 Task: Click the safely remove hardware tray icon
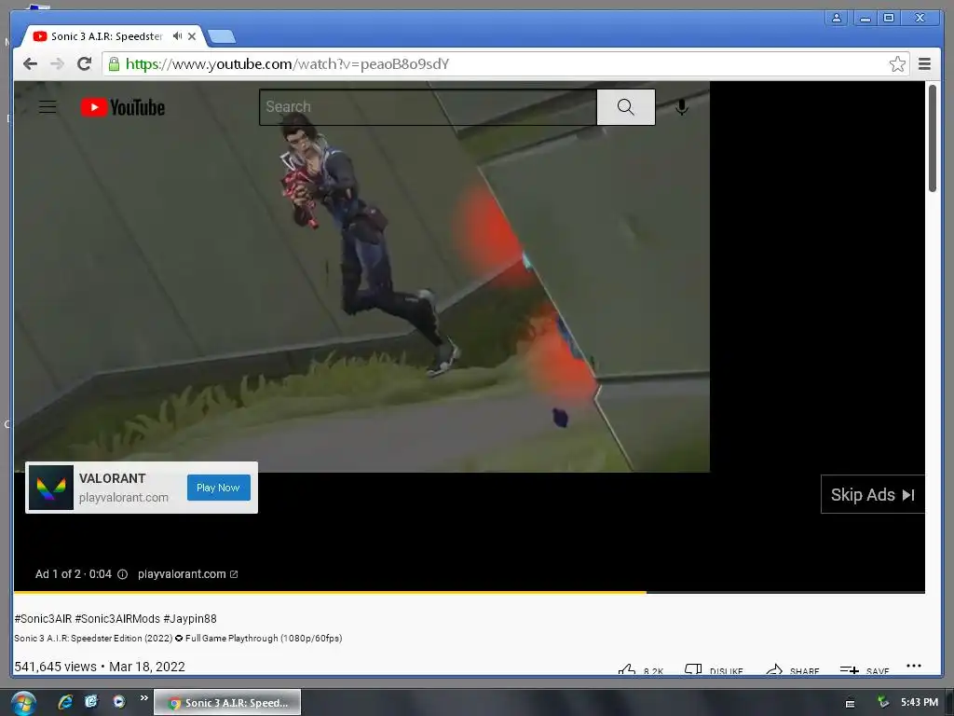click(883, 703)
